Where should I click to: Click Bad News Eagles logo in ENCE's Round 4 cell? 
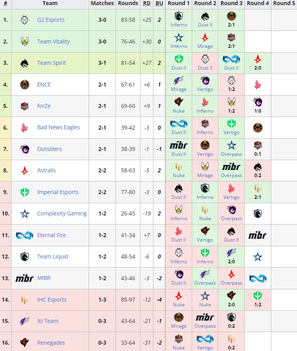pyautogui.click(x=258, y=85)
